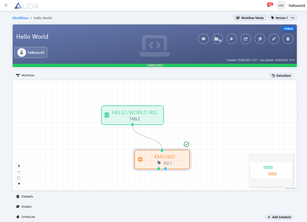Click the KMEANS blue output handle
The image size is (307, 222).
[165, 169]
